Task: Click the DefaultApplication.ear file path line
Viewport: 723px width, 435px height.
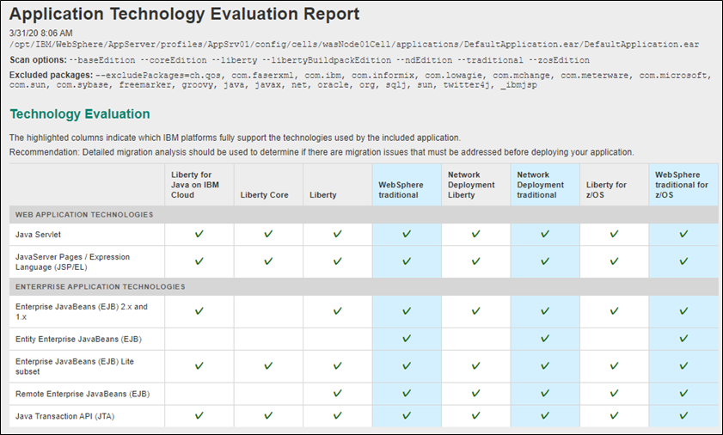Action: click(x=354, y=45)
